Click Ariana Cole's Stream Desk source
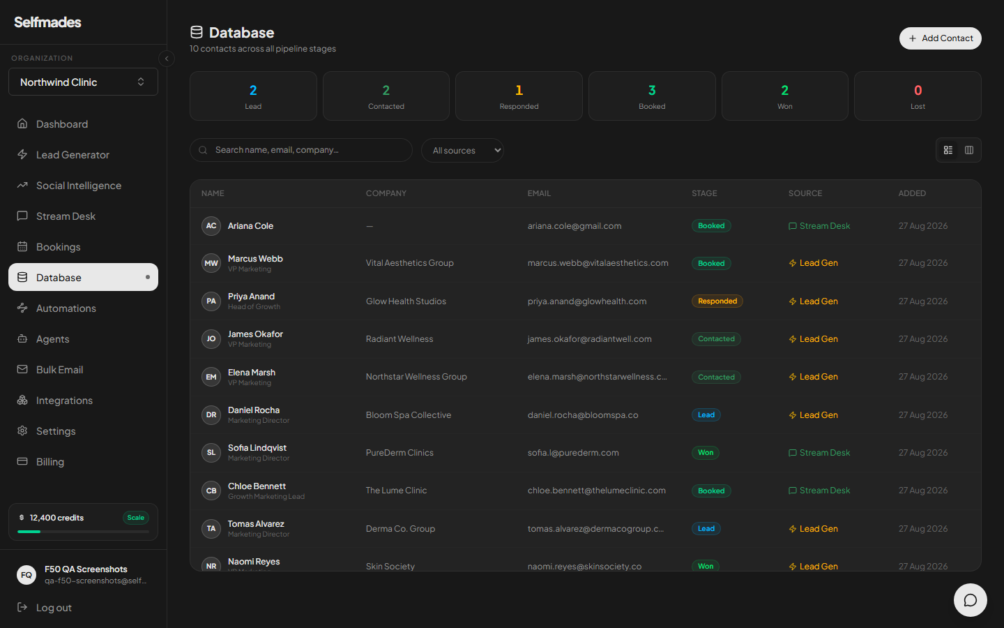 coord(819,226)
